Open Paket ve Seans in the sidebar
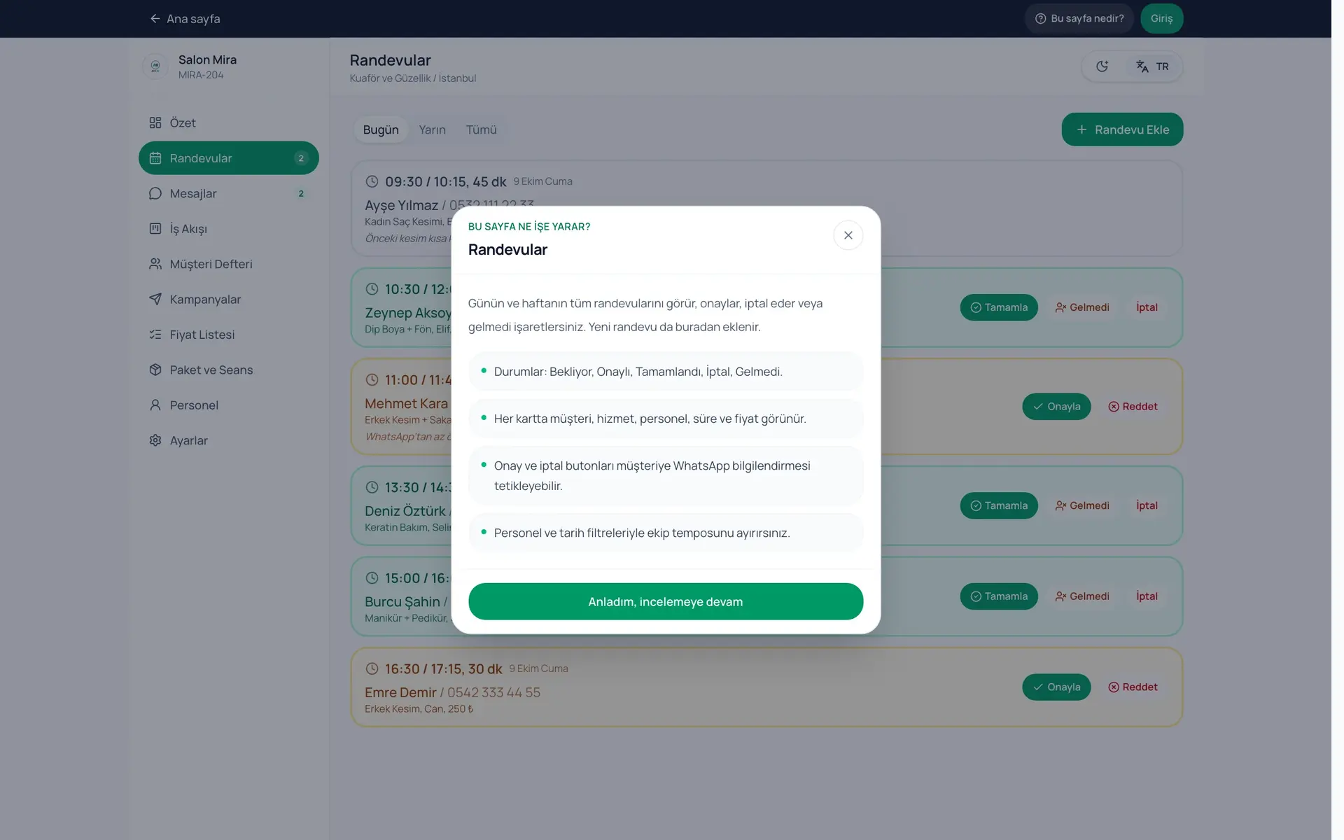The image size is (1344, 840). pyautogui.click(x=228, y=370)
